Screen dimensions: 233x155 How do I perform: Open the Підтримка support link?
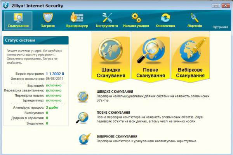pos(220,27)
